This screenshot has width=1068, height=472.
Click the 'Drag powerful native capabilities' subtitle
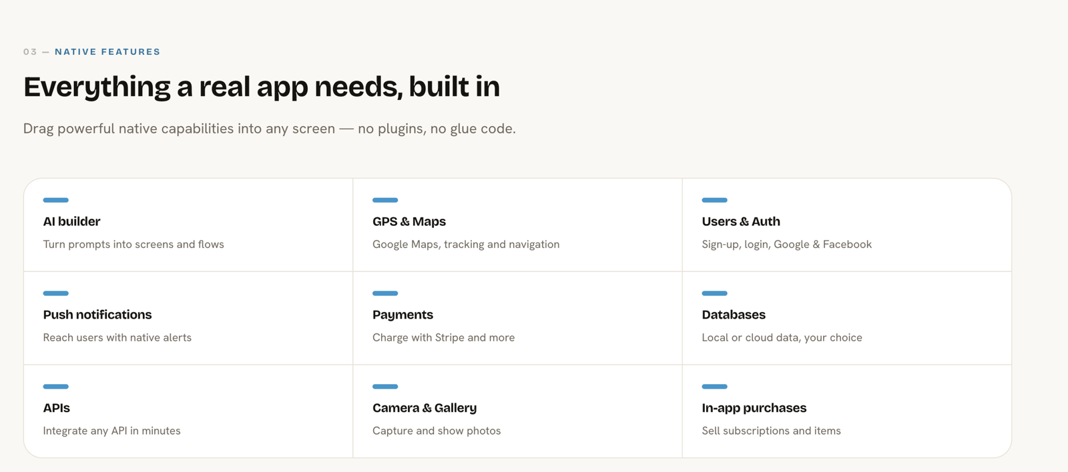pos(270,129)
